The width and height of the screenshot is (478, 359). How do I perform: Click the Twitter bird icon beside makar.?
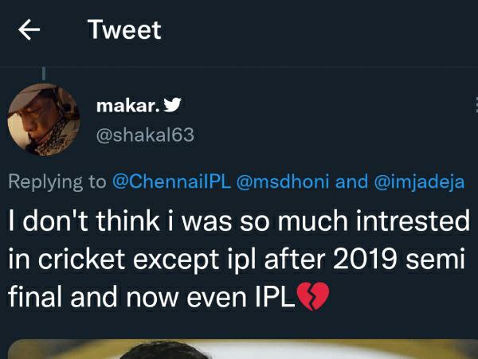tap(173, 104)
